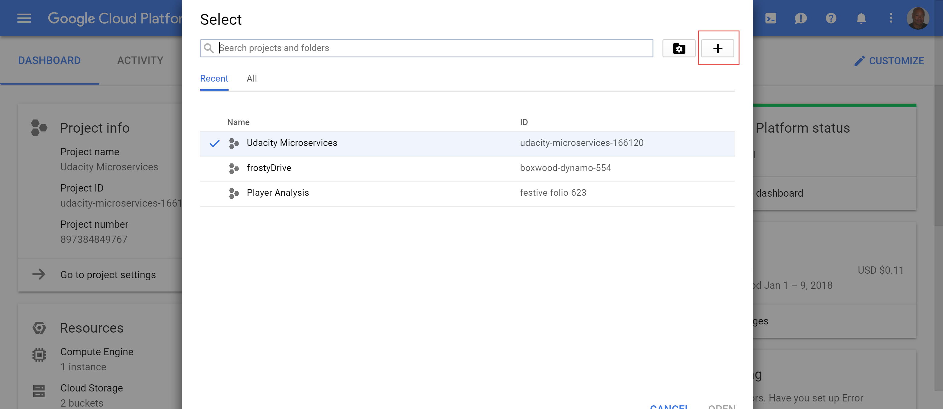Image resolution: width=943 pixels, height=409 pixels.
Task: Open the ACTIVITY tab
Action: pyautogui.click(x=140, y=60)
